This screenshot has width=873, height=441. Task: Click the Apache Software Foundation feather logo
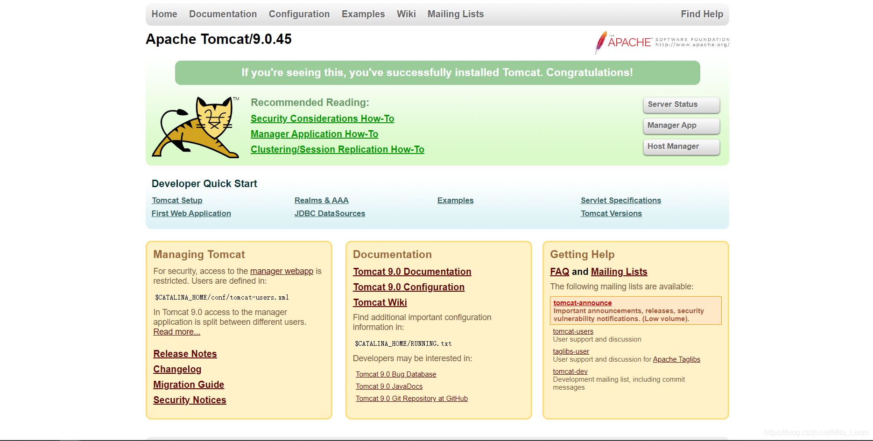click(x=662, y=42)
